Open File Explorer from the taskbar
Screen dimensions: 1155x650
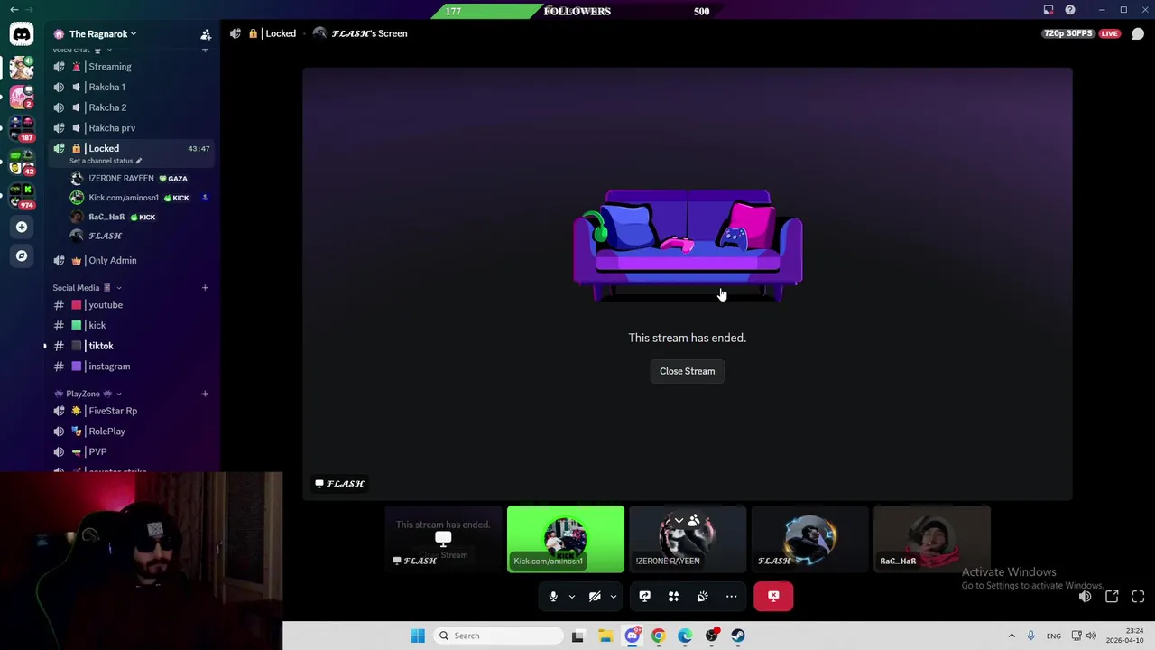pyautogui.click(x=605, y=636)
